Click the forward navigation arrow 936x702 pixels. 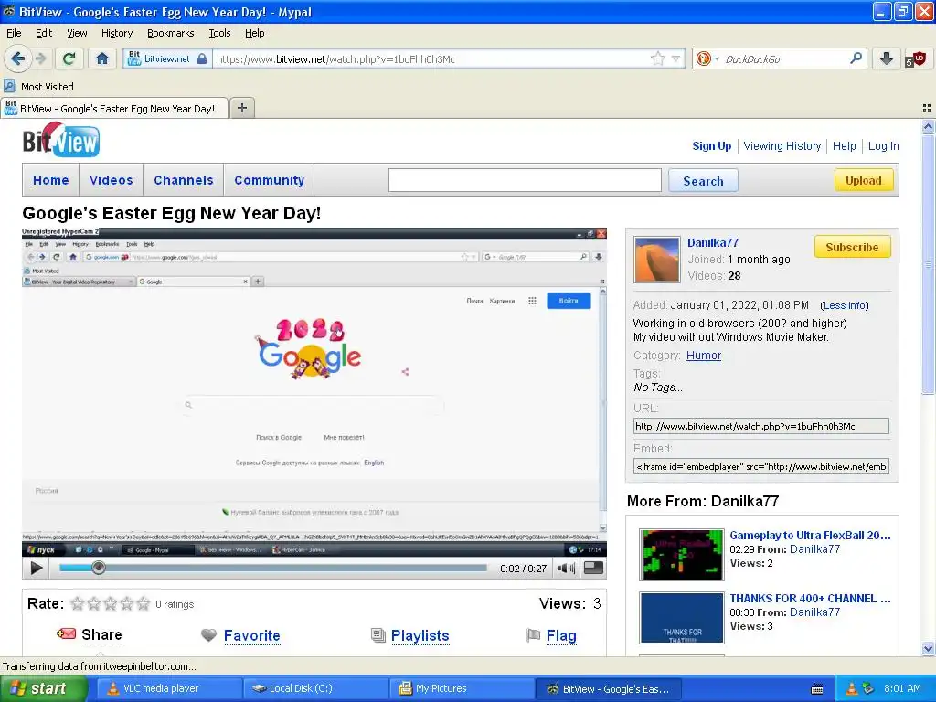coord(40,58)
